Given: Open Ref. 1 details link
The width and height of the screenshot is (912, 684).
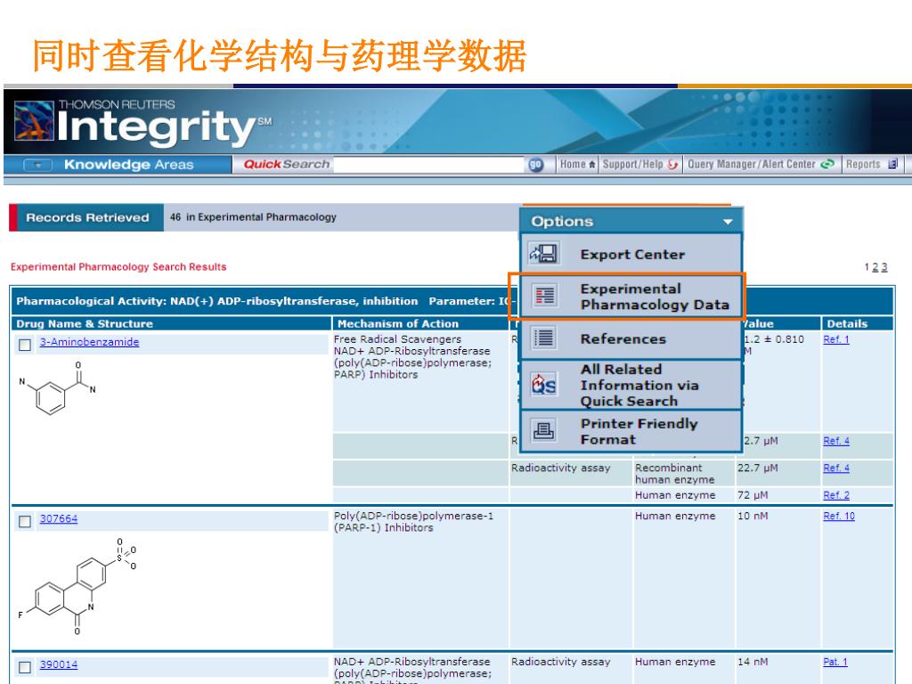Looking at the screenshot, I should 835,339.
